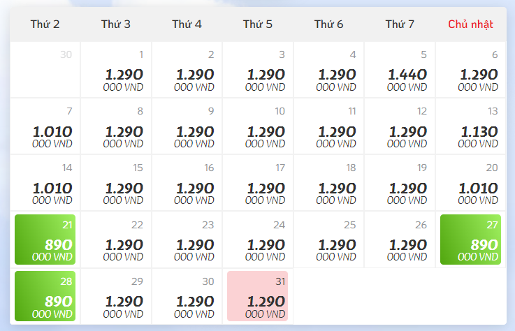
Task: Choose day 30 fare in the last row
Action: [187, 296]
